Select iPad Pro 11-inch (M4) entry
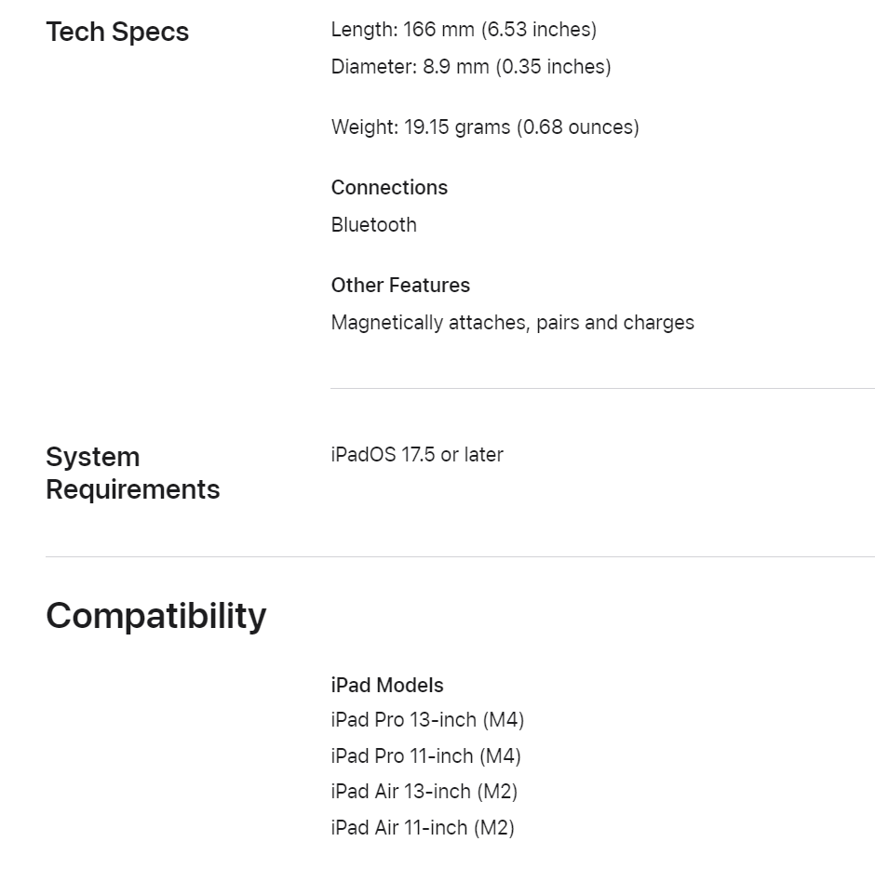 click(x=426, y=756)
